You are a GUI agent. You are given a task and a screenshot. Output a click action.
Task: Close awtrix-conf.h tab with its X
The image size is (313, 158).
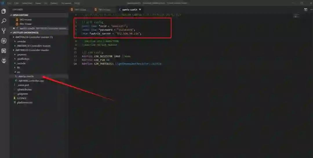[140, 9]
